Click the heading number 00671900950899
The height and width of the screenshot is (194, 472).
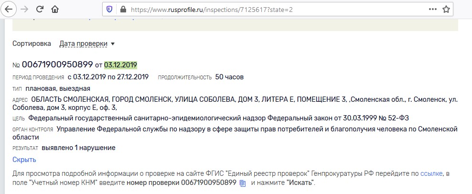[57, 65]
